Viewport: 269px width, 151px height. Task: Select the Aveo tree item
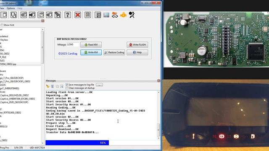[3, 92]
